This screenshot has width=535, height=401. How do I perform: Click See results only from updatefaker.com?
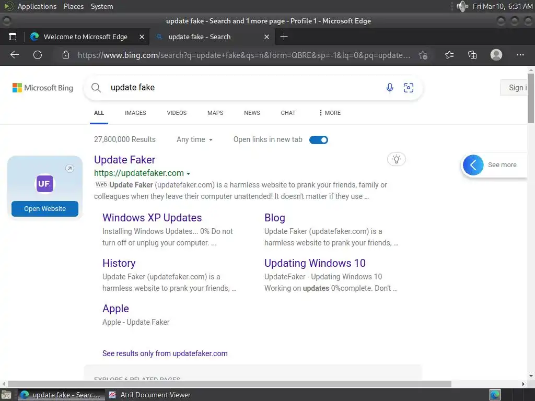coord(165,353)
